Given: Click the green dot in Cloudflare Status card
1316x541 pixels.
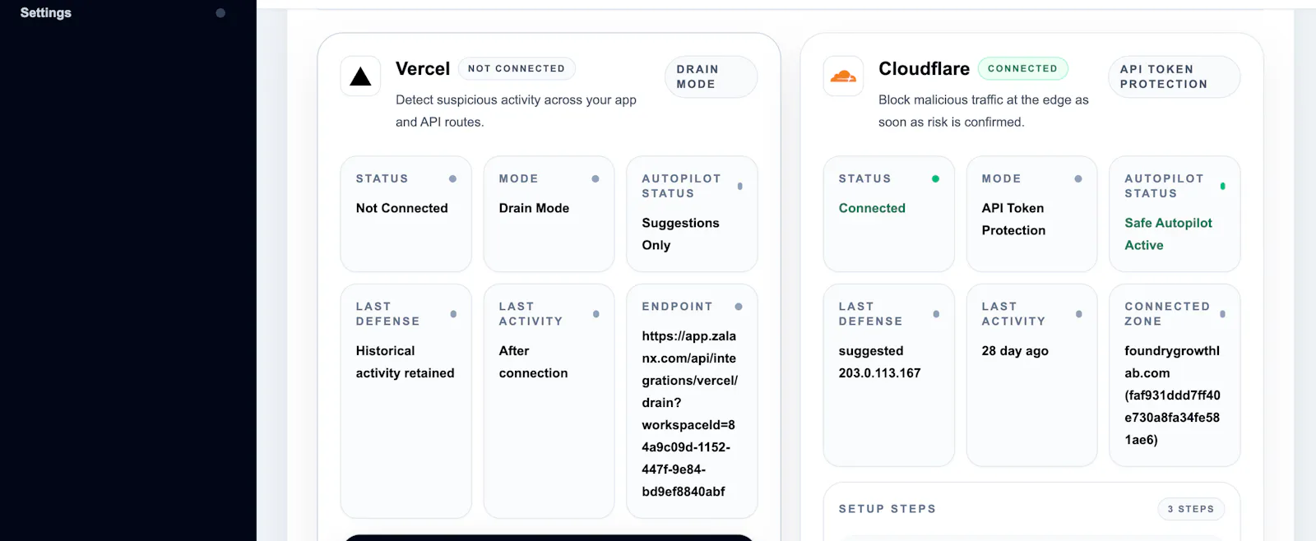Looking at the screenshot, I should (x=935, y=178).
